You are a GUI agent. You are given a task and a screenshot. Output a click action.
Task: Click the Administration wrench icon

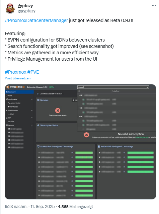click(7, 110)
